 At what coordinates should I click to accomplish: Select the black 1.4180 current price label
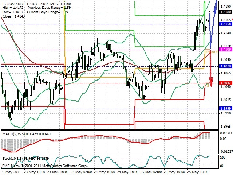pos(226,12)
